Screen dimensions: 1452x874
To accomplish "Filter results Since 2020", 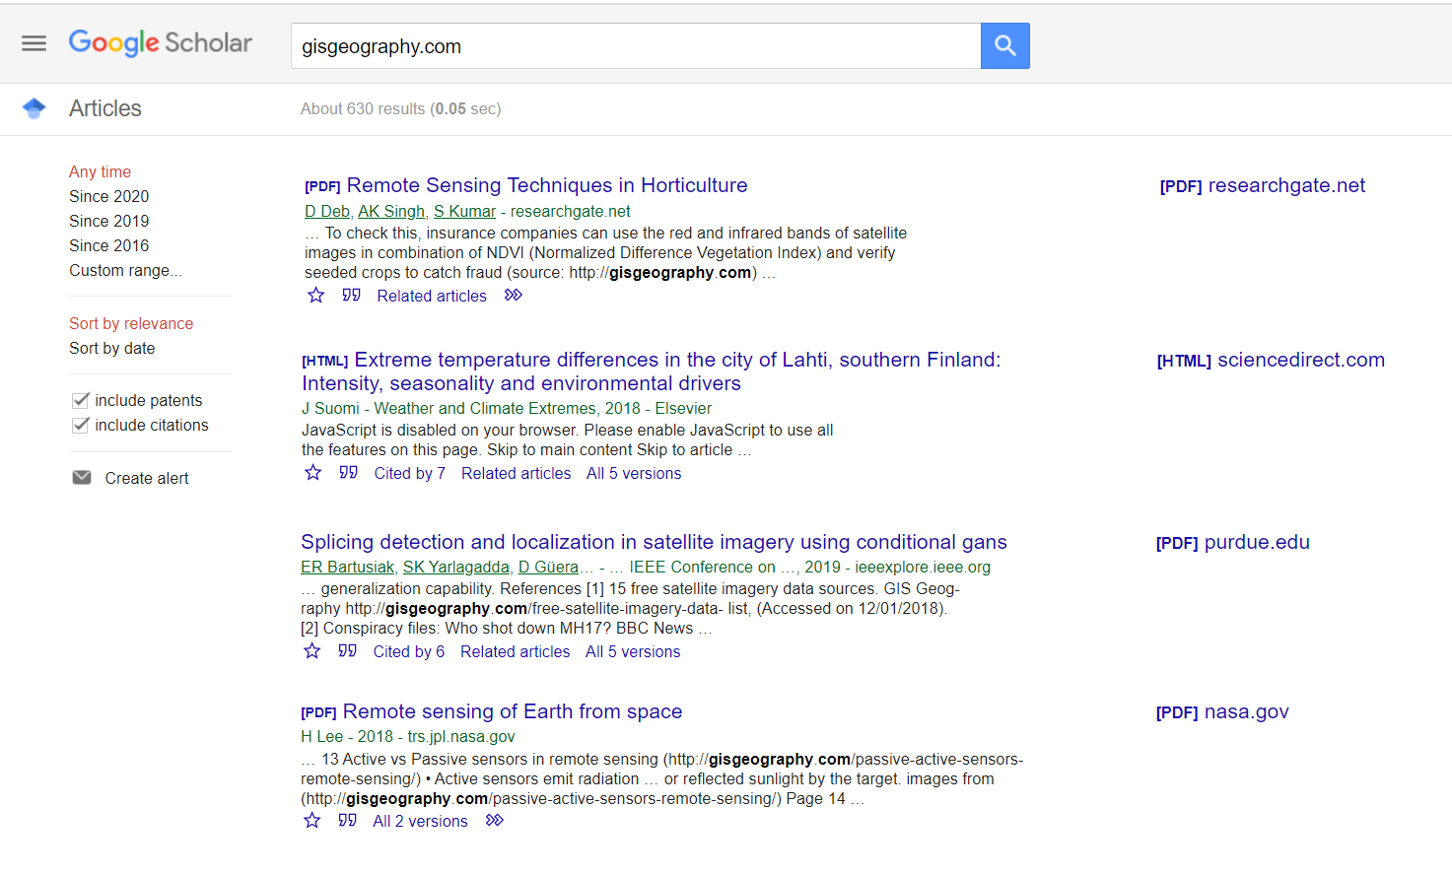I will pos(109,196).
